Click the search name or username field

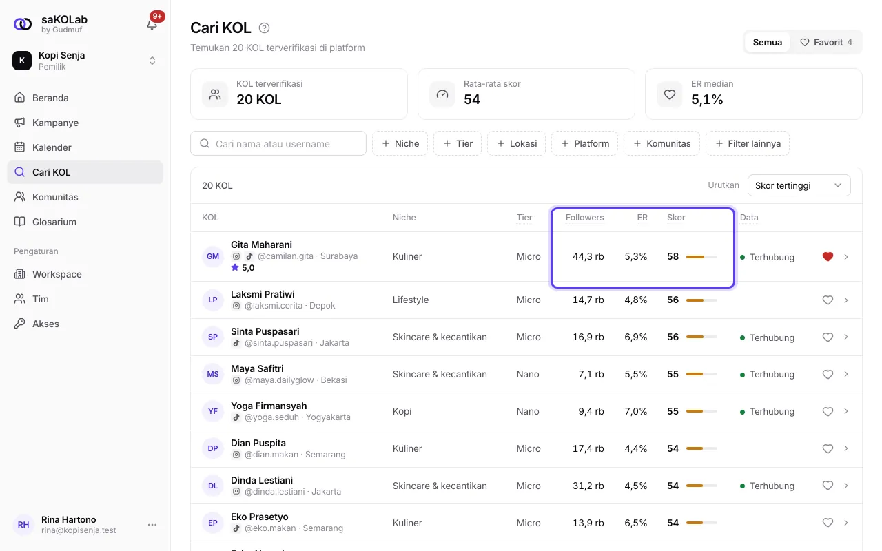[278, 143]
